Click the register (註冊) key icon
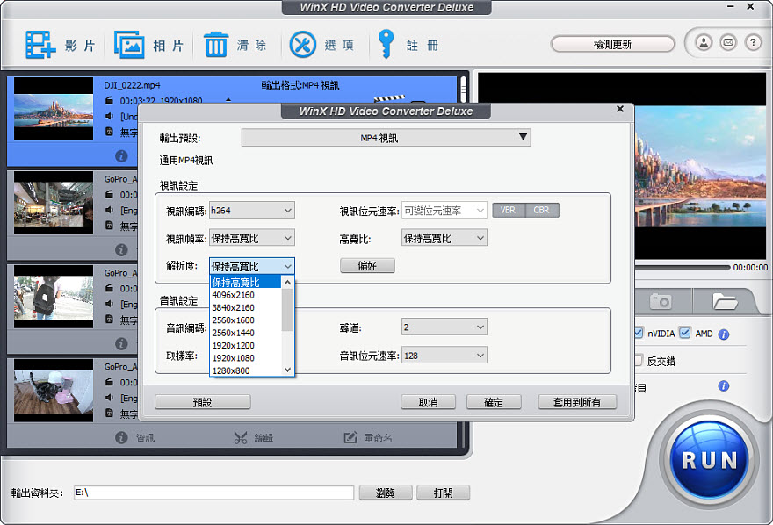This screenshot has height=525, width=773. click(x=386, y=44)
